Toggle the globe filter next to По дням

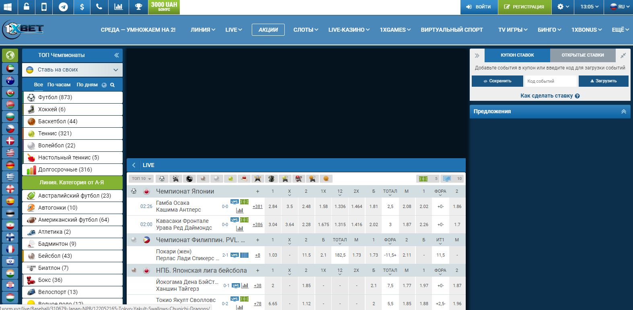104,85
